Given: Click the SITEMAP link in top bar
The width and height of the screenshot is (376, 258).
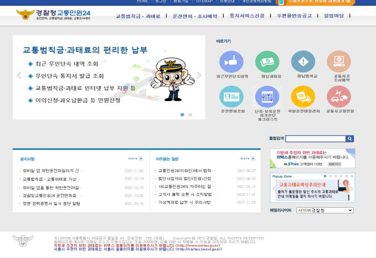Looking at the screenshot, I should pyautogui.click(x=204, y=1).
